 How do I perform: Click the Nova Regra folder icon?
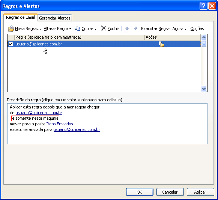pos(11,29)
